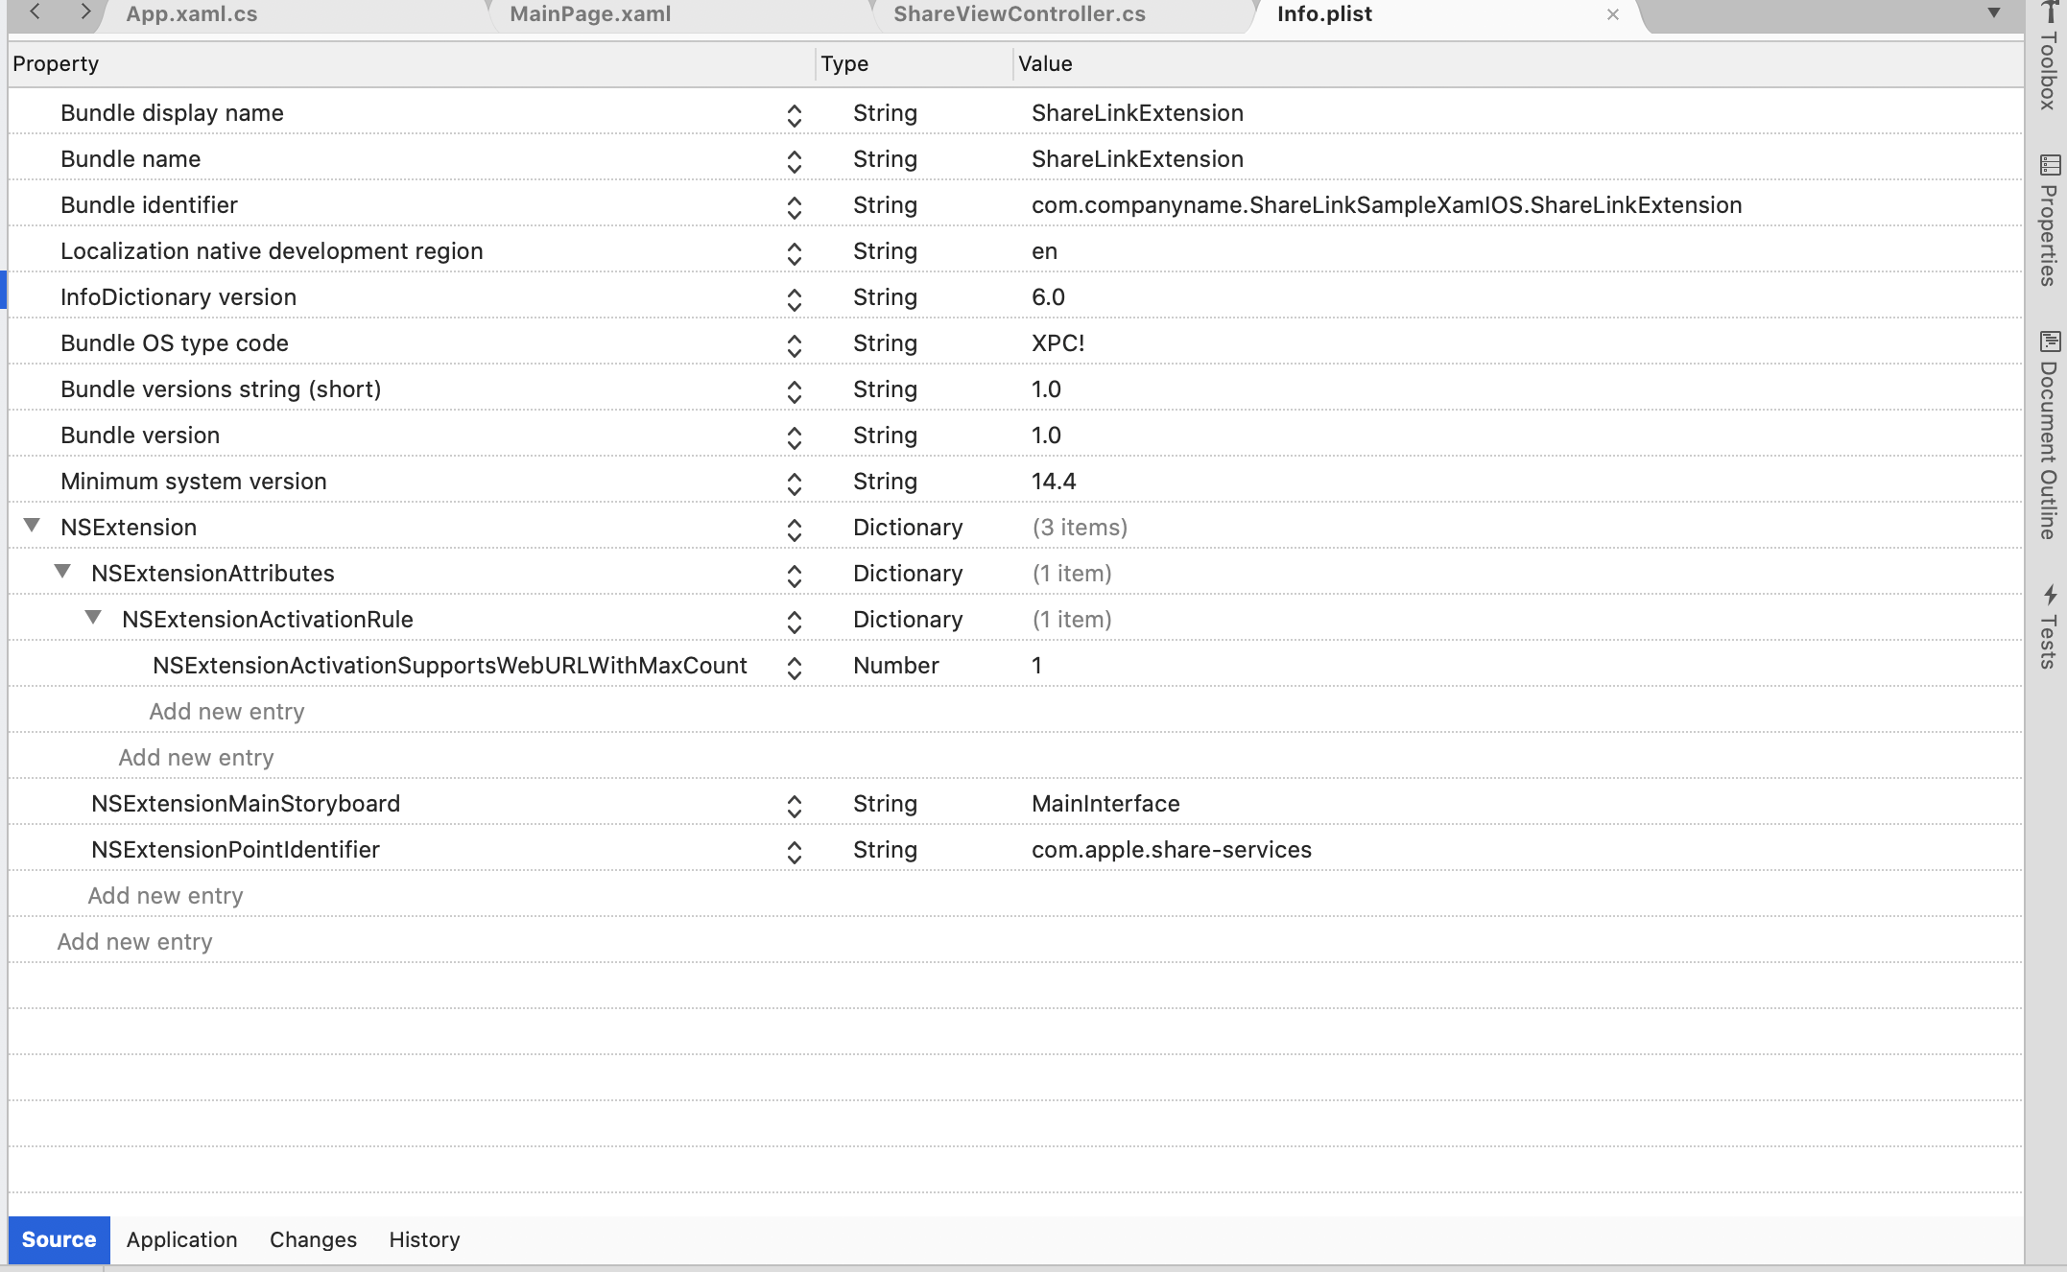This screenshot has height=1272, width=2067.
Task: Open the tab overflow dropdown arrow
Action: pyautogui.click(x=1993, y=13)
